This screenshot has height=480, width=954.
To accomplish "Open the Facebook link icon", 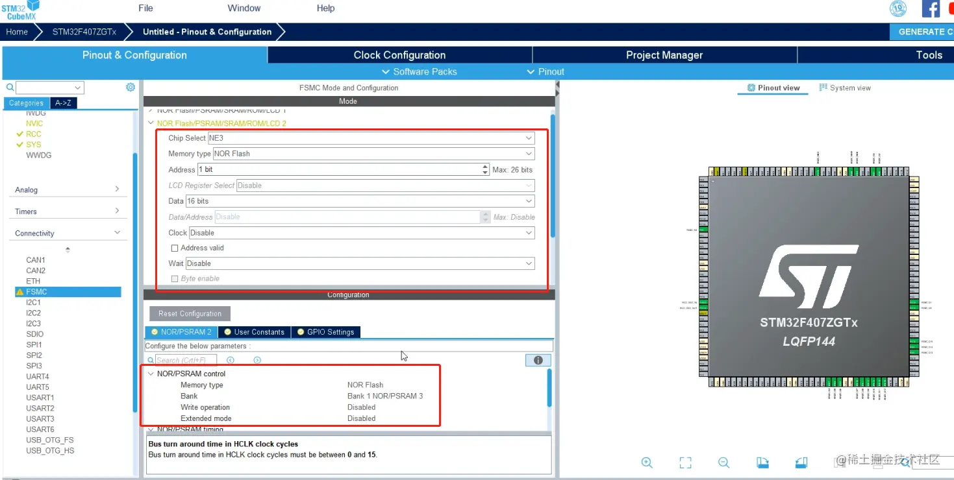I will [931, 8].
